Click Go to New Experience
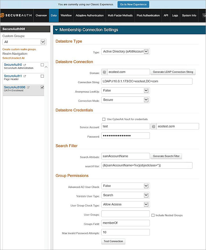 (133, 4)
